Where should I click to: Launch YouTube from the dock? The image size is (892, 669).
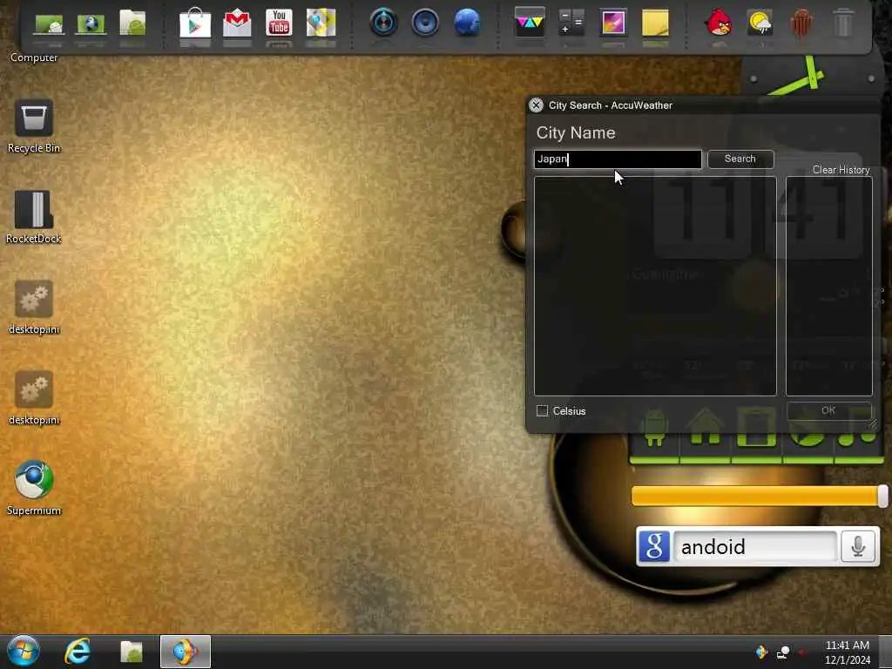[x=279, y=23]
